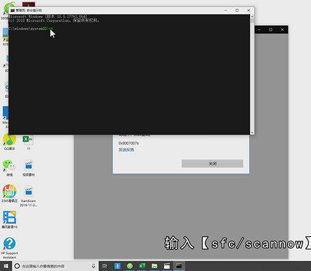The image size is (311, 271).
Task: Click the Command Prompt scroll down arrow
Action: [x=252, y=132]
